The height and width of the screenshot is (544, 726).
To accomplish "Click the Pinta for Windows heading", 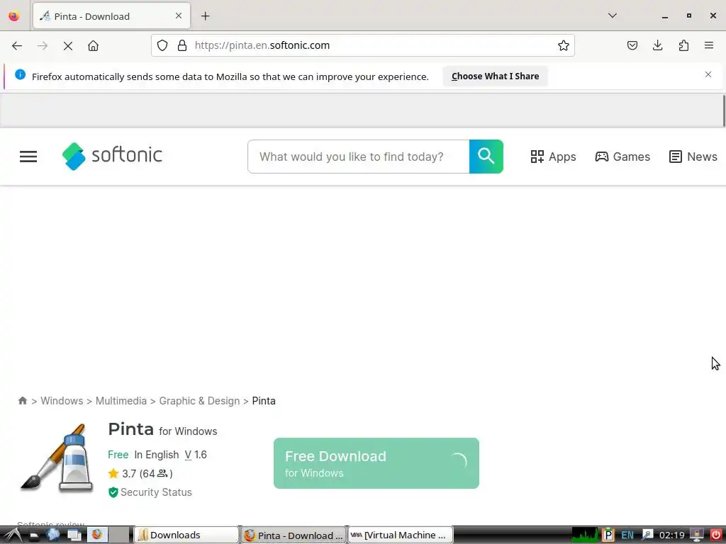I will click(162, 430).
